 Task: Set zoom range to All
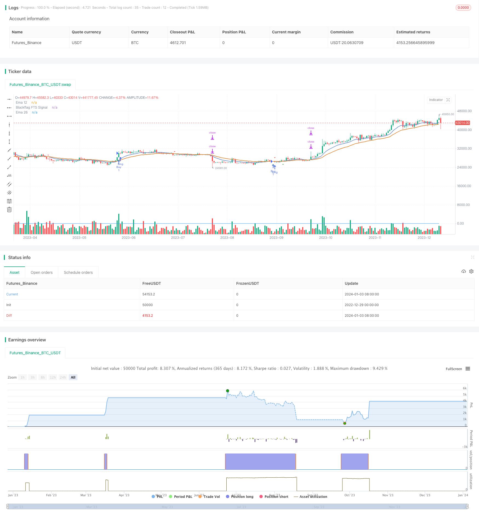[73, 377]
